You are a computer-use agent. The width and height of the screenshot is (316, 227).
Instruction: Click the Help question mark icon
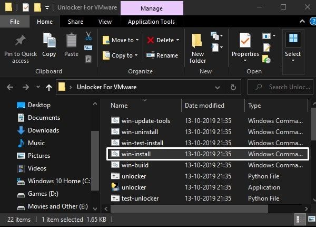[x=313, y=21]
